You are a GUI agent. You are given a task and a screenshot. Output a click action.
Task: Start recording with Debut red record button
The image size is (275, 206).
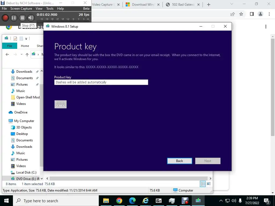click(5, 18)
